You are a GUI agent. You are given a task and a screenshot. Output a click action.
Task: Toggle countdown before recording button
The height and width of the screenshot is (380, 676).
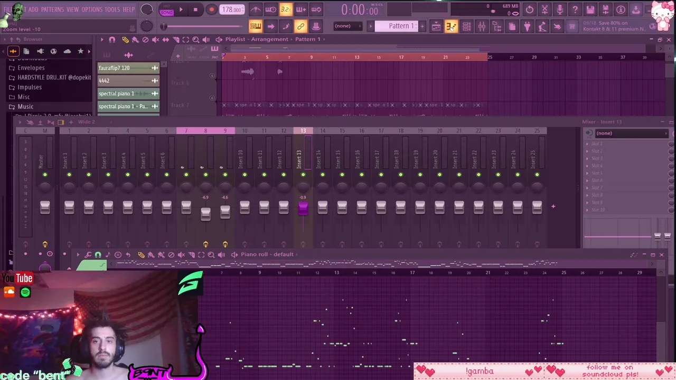tap(286, 9)
